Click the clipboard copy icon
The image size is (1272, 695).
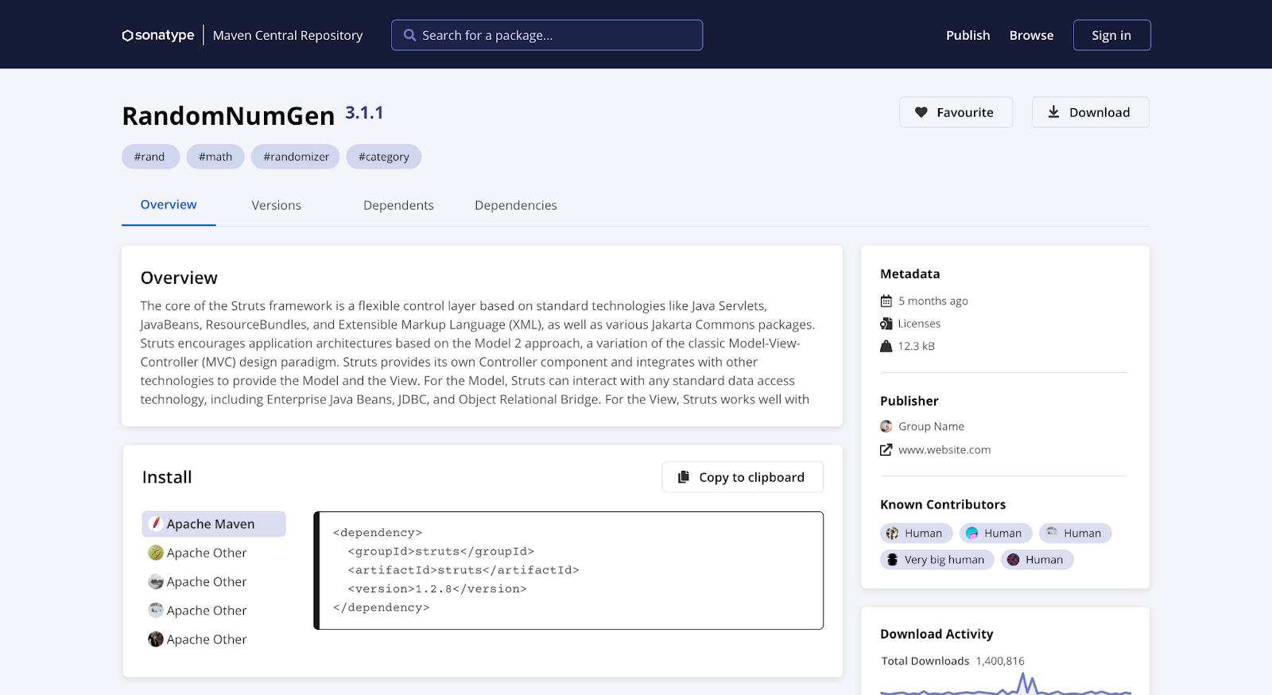(683, 477)
